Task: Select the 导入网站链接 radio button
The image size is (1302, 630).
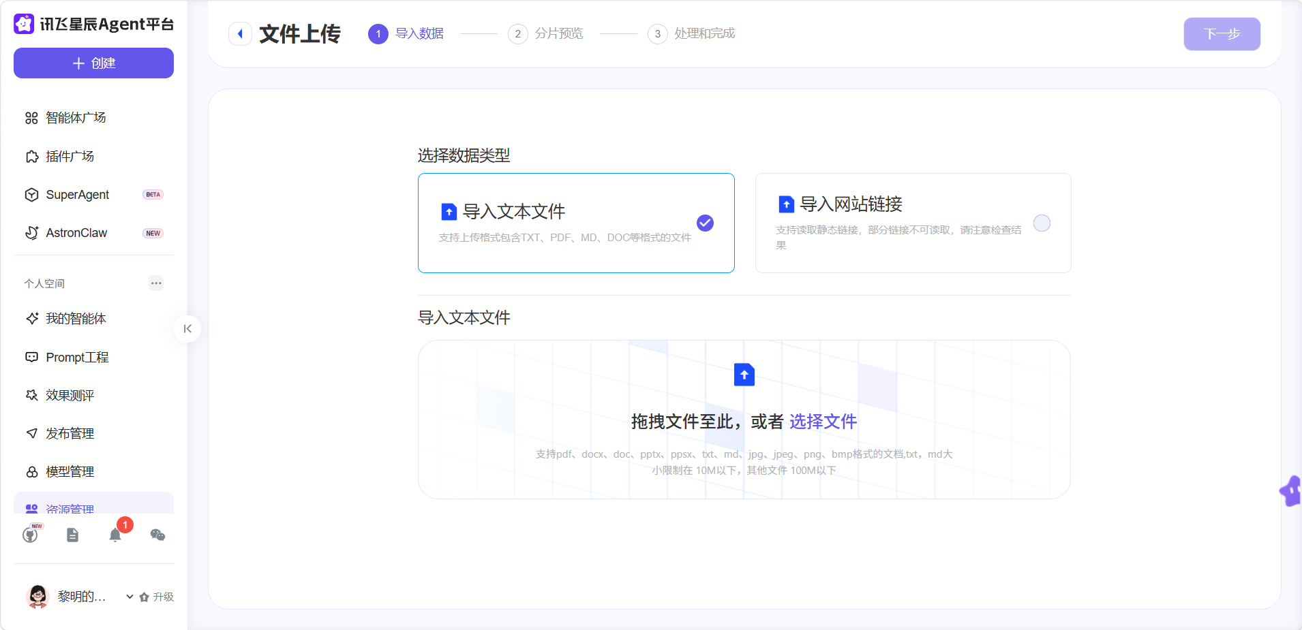Action: point(1042,223)
